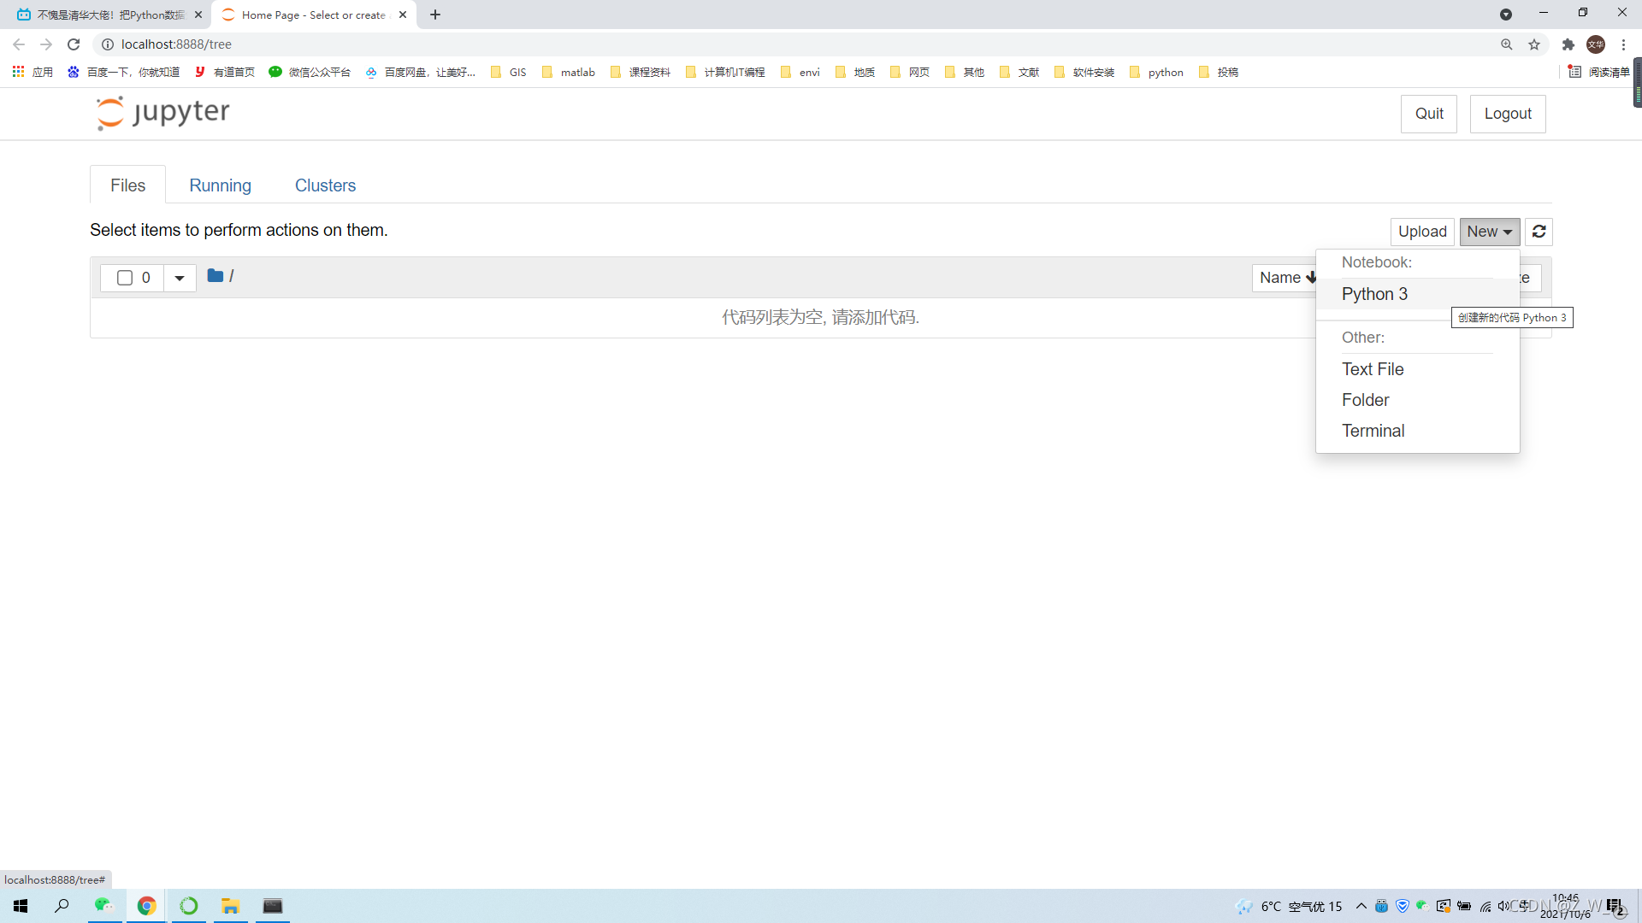Open Chrome extensions puzzle icon
This screenshot has width=1642, height=923.
(1568, 44)
